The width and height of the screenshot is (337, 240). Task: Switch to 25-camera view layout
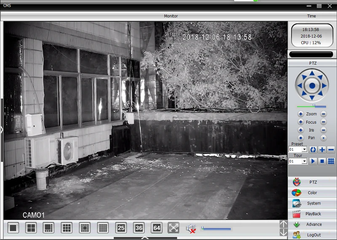pos(121,228)
